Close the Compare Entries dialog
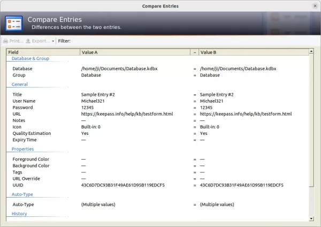The image size is (321, 227). tap(315, 6)
